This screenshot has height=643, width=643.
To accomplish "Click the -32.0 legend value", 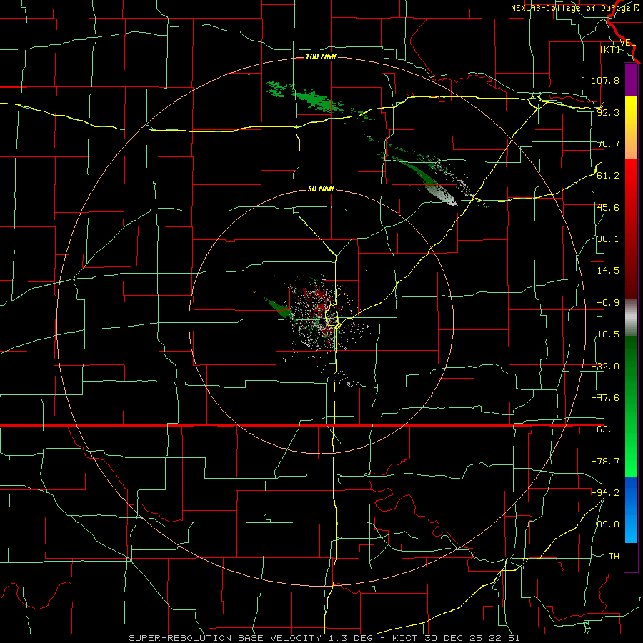I will pos(605,367).
